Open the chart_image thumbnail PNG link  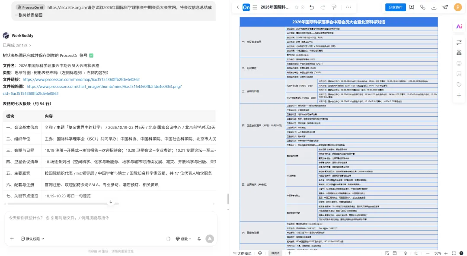pyautogui.click(x=104, y=87)
